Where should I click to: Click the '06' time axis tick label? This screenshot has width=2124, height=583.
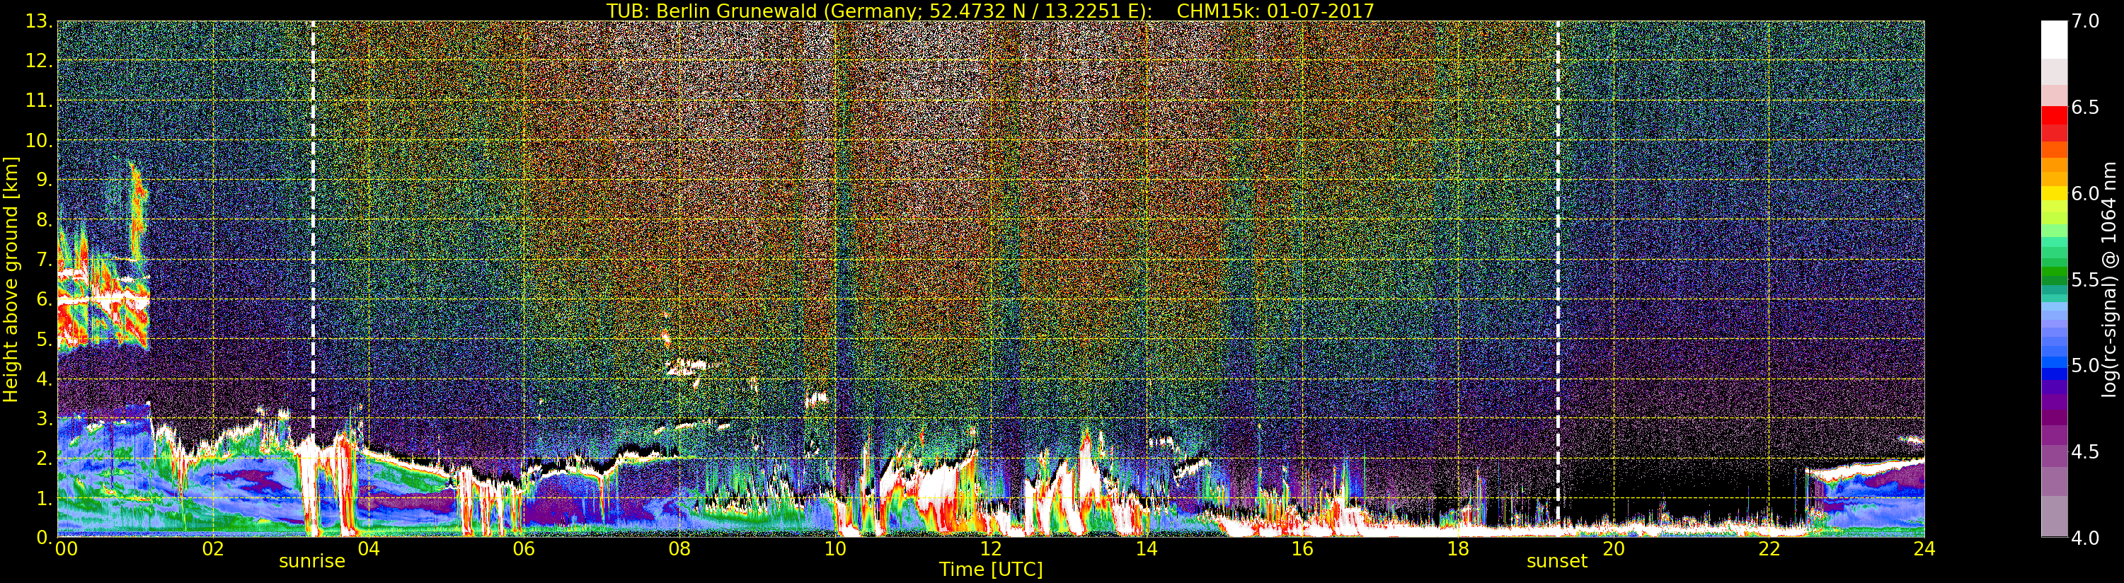coord(524,549)
